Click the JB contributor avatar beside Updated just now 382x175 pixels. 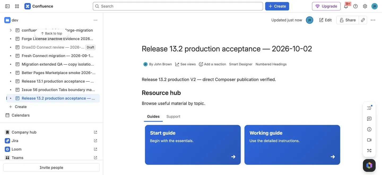click(310, 20)
